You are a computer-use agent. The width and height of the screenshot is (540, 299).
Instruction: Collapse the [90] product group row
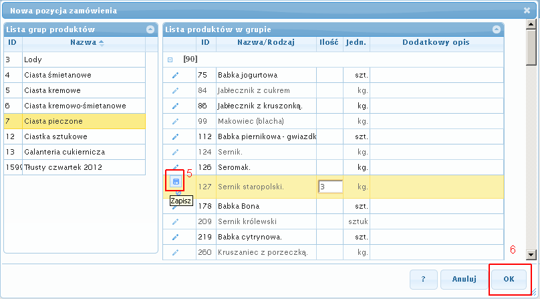170,60
